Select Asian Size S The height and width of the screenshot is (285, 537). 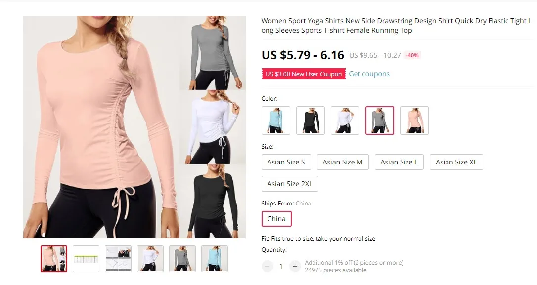point(286,162)
